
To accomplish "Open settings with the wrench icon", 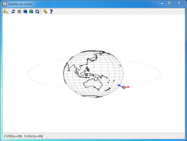I will (45, 12).
